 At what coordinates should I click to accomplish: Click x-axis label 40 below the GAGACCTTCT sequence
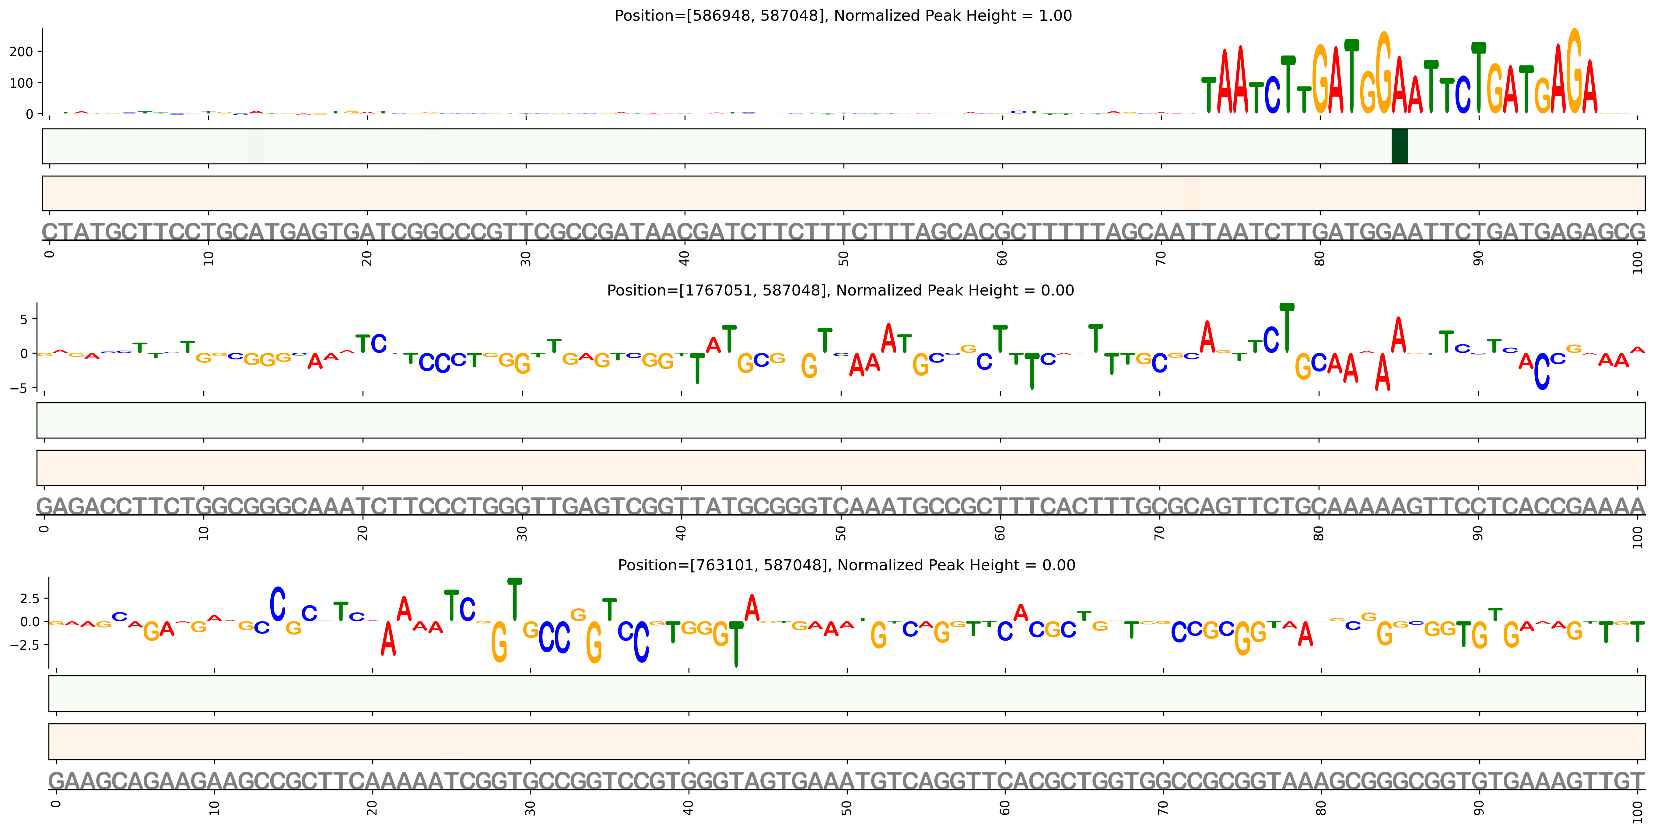click(681, 533)
